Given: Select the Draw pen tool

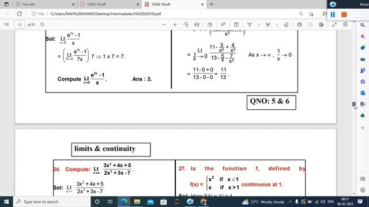Looking at the screenshot, I should (x=250, y=24).
